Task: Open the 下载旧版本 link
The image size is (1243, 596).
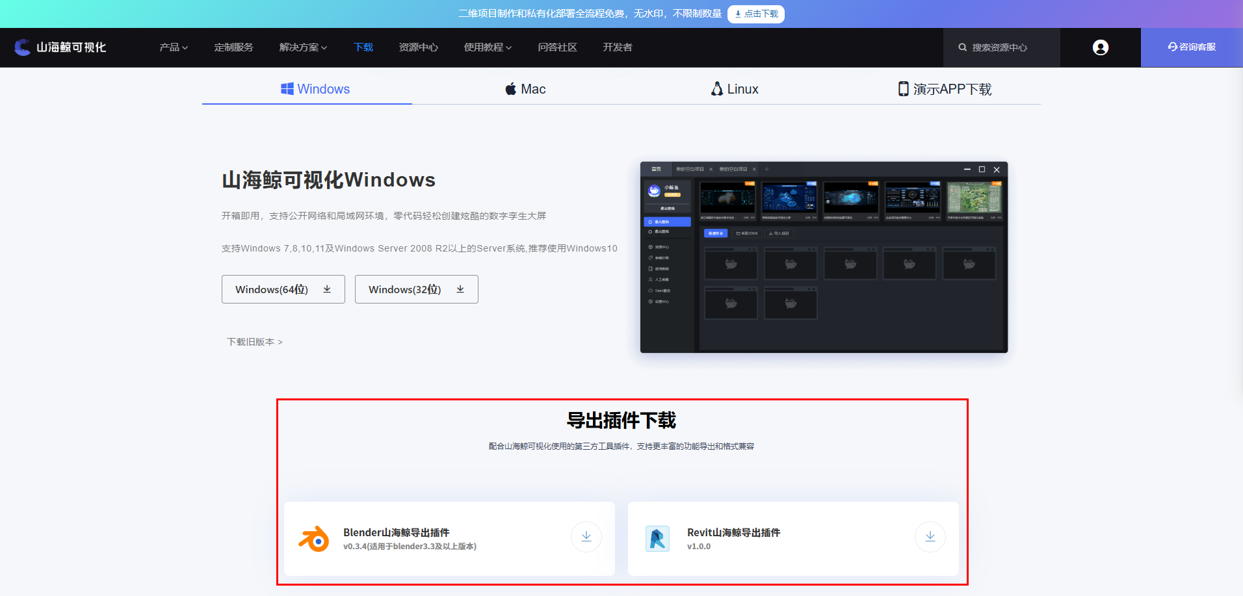Action: [x=255, y=342]
